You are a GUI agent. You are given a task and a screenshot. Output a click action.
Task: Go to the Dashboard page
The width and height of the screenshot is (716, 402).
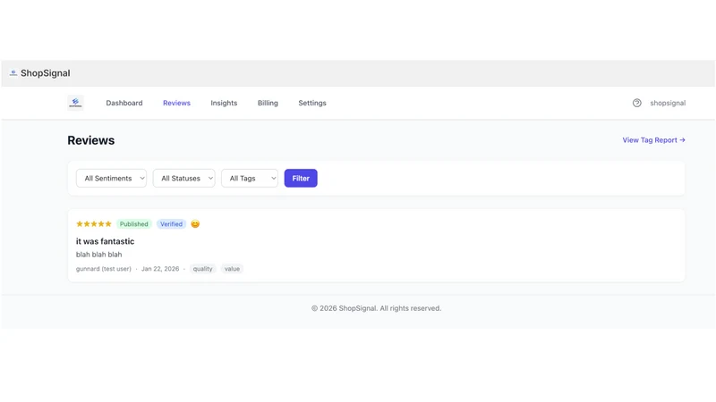(x=124, y=103)
